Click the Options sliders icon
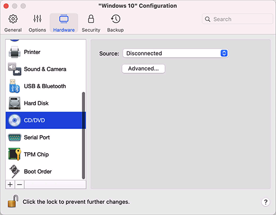276x215 pixels. (38, 19)
